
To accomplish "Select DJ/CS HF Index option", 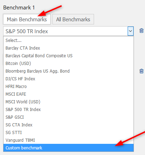I will coord(68,79).
